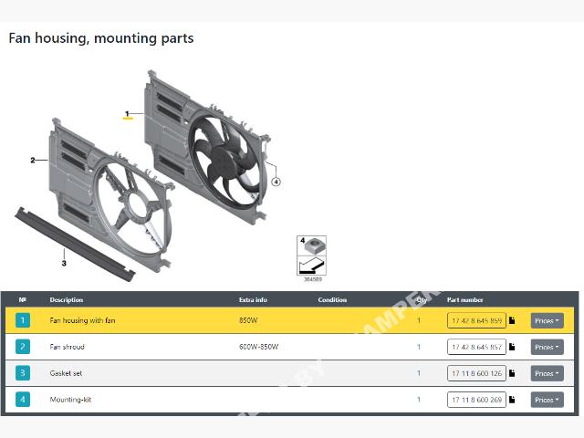The width and height of the screenshot is (584, 438).
Task: Click number badge 4 for Mounting-kit
Action: click(23, 400)
